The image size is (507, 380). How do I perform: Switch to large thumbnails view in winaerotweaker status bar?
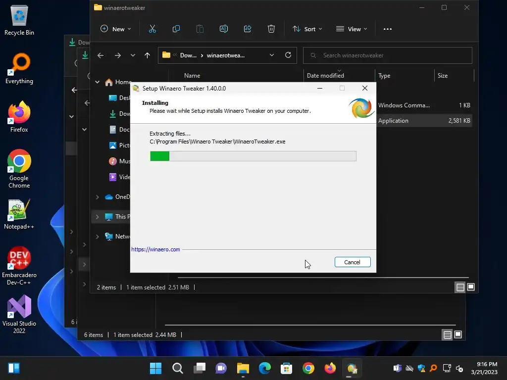(471, 287)
